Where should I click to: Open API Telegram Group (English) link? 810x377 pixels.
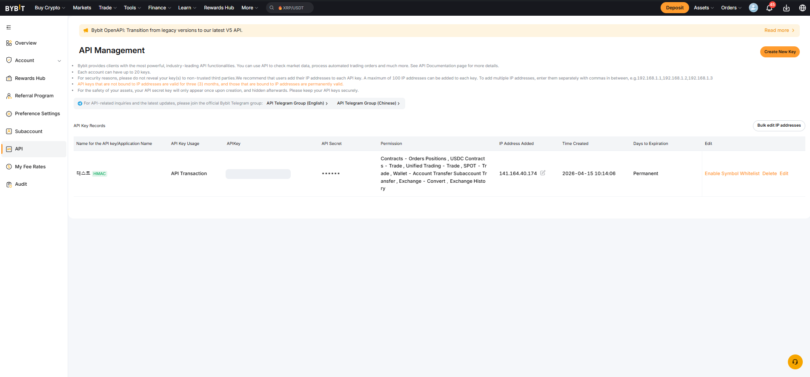(297, 103)
